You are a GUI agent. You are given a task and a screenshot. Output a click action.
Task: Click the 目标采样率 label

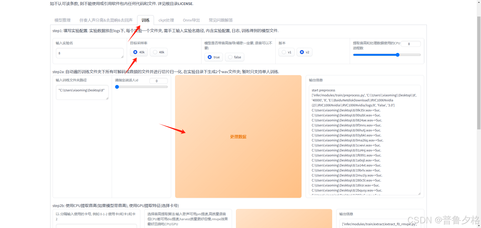point(139,43)
